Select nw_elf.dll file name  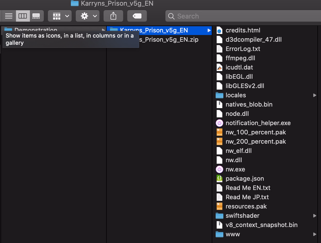pos(239,151)
